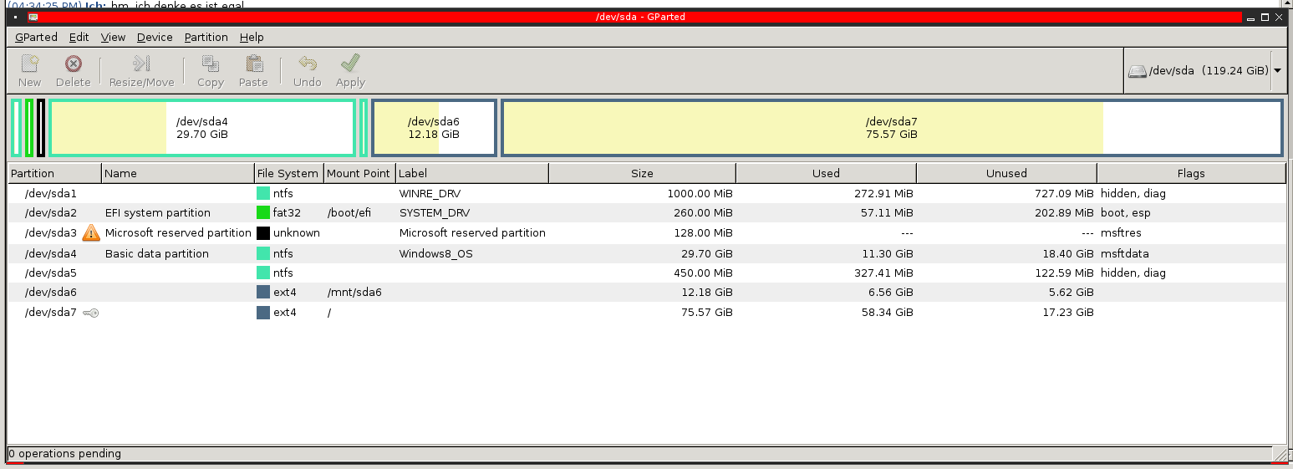The image size is (1293, 469).
Task: Sort by the Flags column header
Action: [x=1191, y=173]
